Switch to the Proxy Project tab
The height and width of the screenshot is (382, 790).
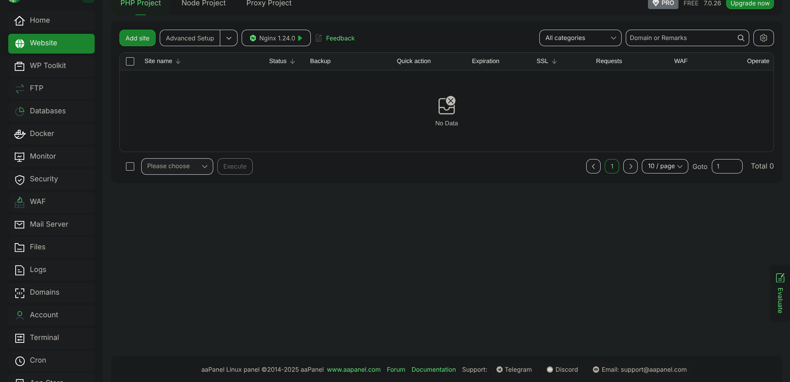[x=269, y=4]
